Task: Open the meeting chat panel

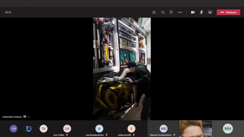Action: (163, 13)
